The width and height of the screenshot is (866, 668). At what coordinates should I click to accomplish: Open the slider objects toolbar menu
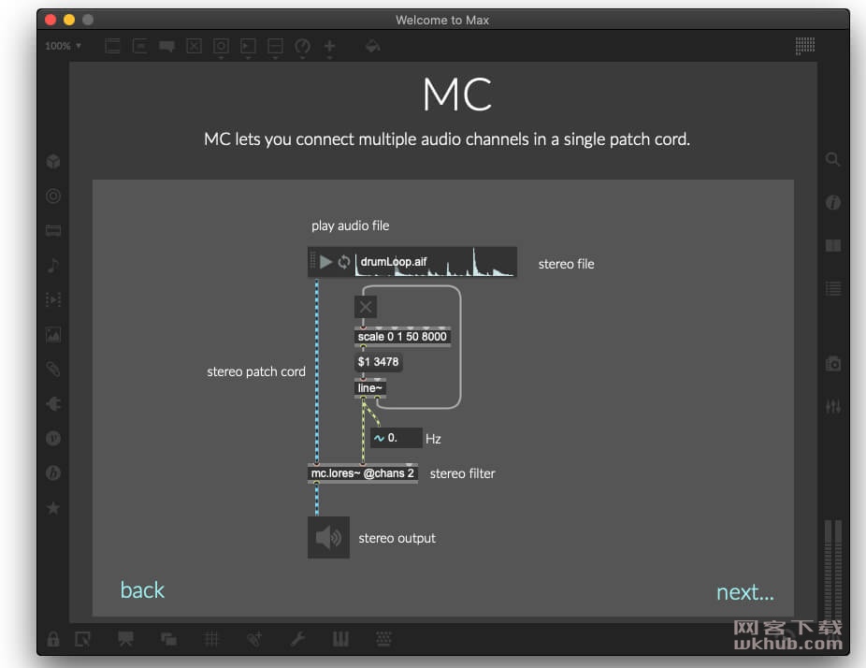point(275,47)
